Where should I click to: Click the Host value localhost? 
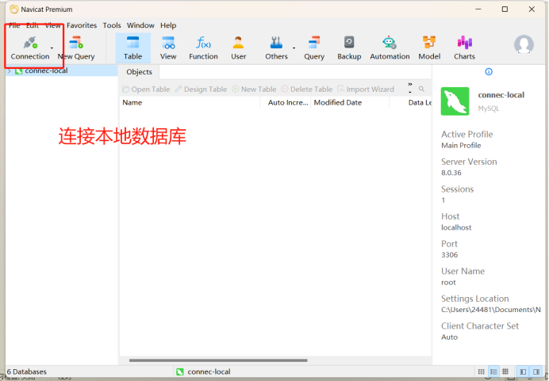[x=456, y=227]
